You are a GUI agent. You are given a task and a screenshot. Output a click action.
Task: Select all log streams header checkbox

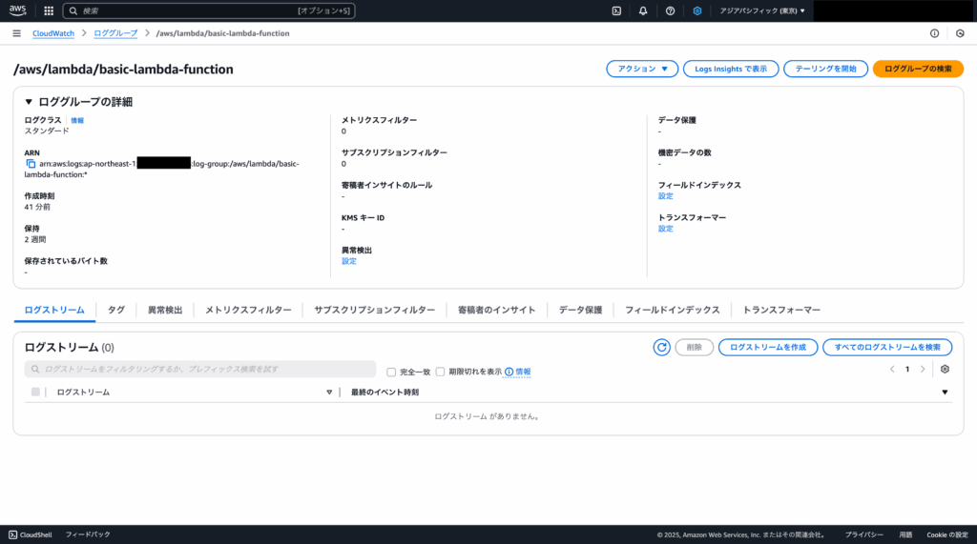[x=35, y=393]
